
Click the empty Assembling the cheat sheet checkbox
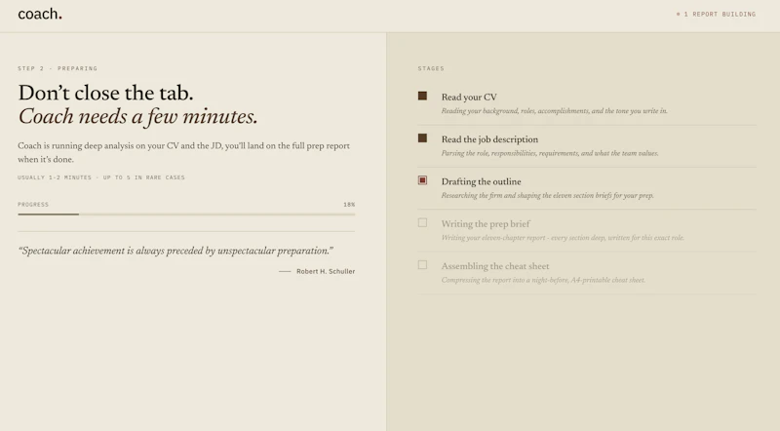(422, 265)
